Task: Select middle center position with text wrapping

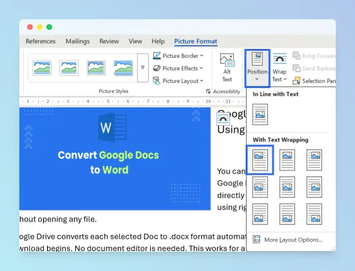Action: pos(287,187)
